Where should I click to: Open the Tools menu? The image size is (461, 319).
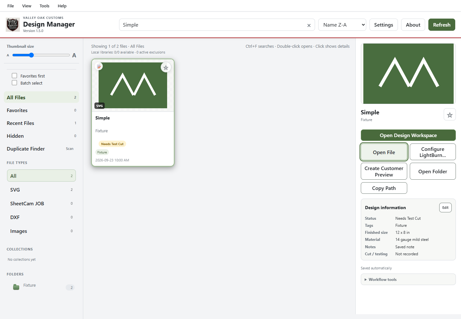[44, 6]
